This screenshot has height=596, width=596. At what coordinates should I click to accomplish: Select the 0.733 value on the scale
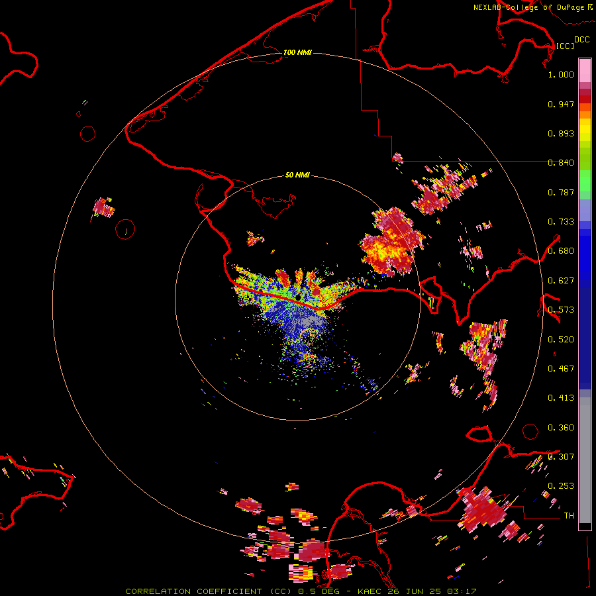point(561,222)
